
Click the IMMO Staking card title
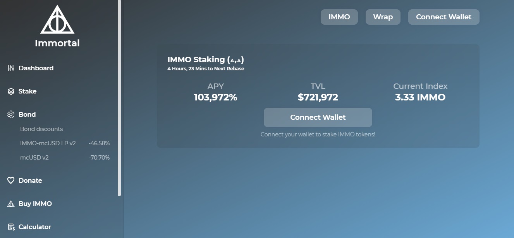206,59
